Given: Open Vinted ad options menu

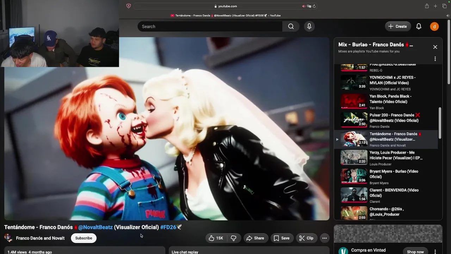Looking at the screenshot, I should click(435, 252).
